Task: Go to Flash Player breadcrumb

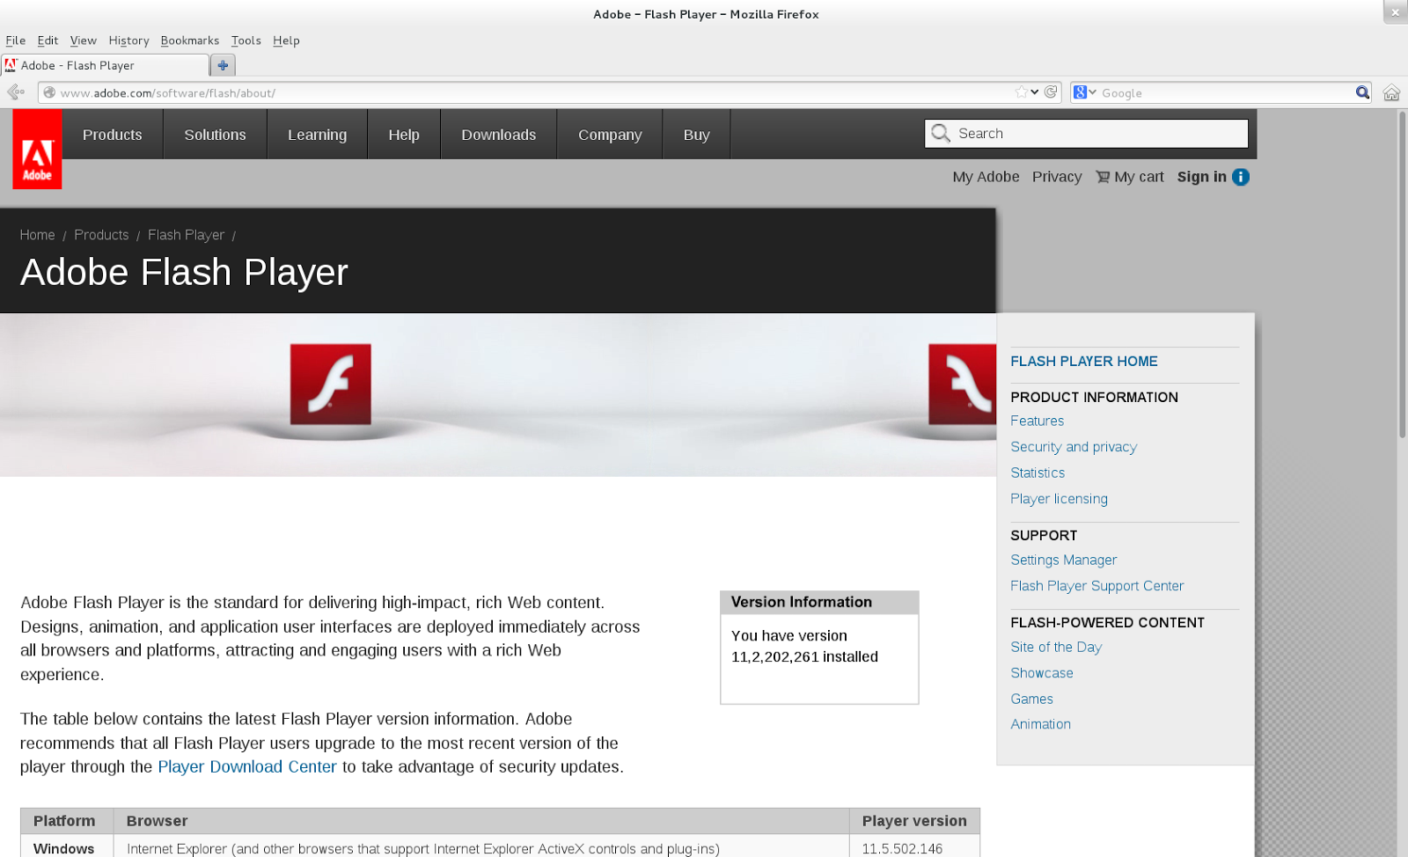Action: pyautogui.click(x=186, y=235)
